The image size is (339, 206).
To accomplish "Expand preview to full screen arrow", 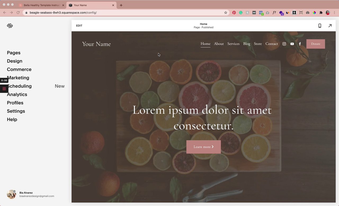I will 330,26.
